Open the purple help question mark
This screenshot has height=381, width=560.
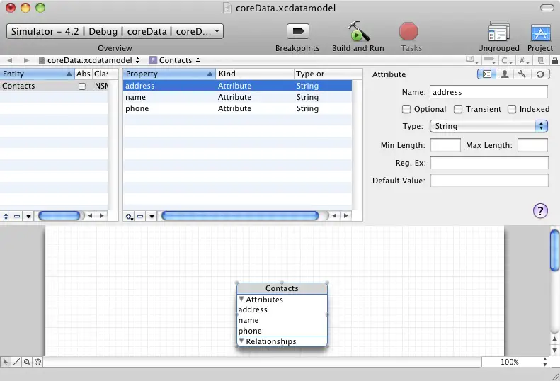tap(540, 211)
